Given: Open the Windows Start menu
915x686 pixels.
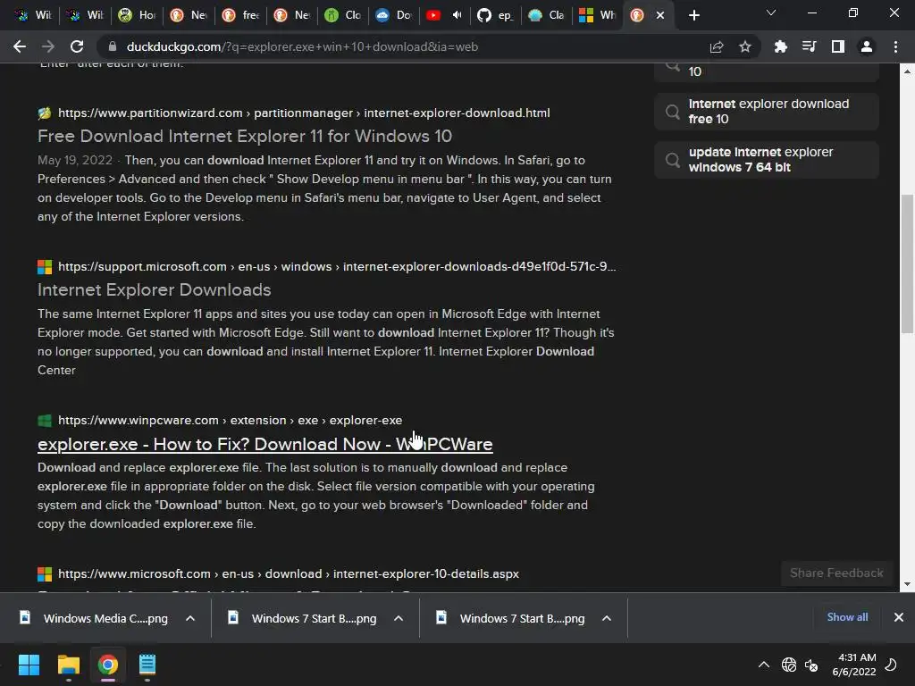Looking at the screenshot, I should [x=29, y=665].
